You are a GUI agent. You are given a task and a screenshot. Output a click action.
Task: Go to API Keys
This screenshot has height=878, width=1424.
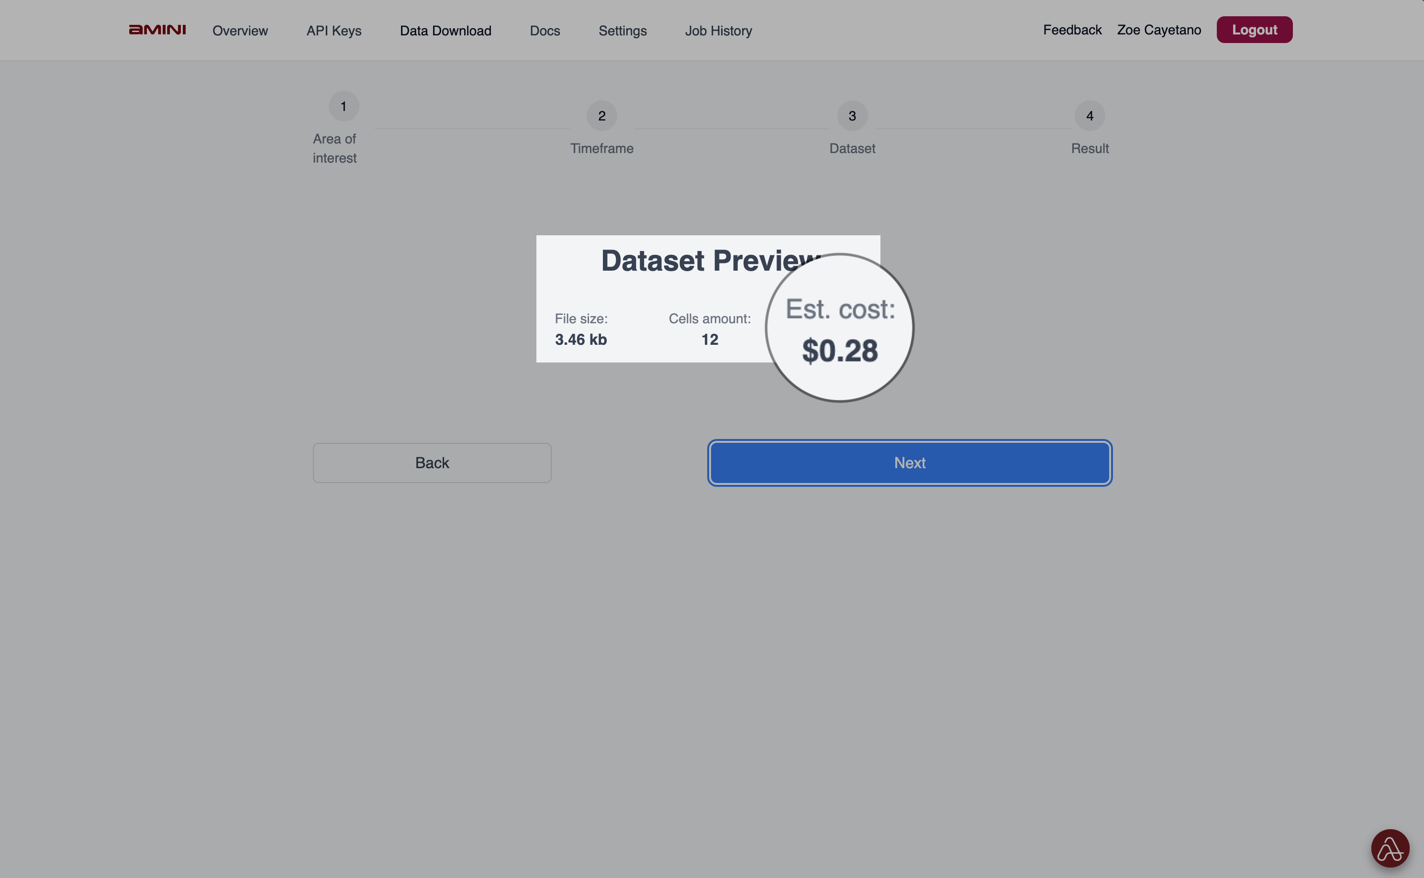334,30
